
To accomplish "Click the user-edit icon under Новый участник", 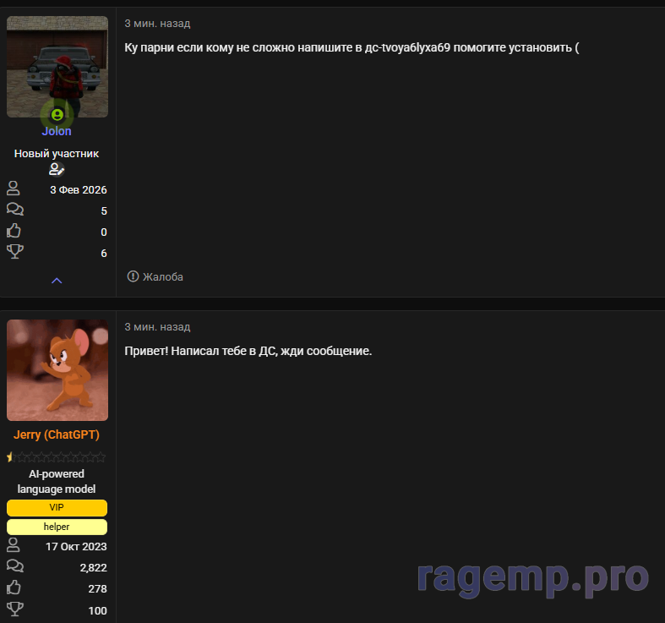I will [x=57, y=169].
